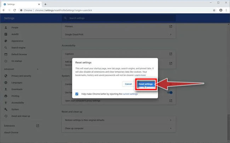Image resolution: width=230 pixels, height=143 pixels.
Task: Toggle the hardware acceleration switch
Action: click(x=170, y=92)
